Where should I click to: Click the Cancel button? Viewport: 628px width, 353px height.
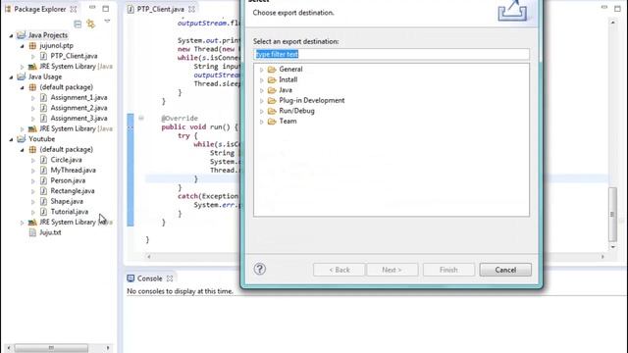tap(505, 270)
